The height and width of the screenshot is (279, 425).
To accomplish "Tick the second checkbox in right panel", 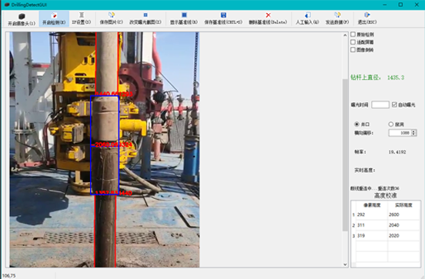I will pyautogui.click(x=353, y=42).
